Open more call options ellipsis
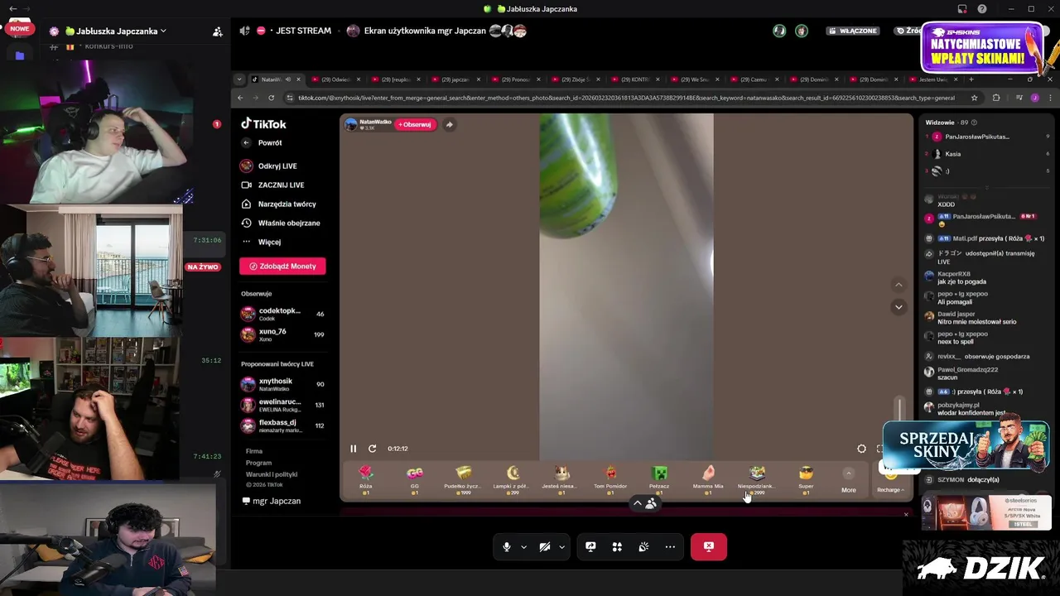 (x=670, y=546)
